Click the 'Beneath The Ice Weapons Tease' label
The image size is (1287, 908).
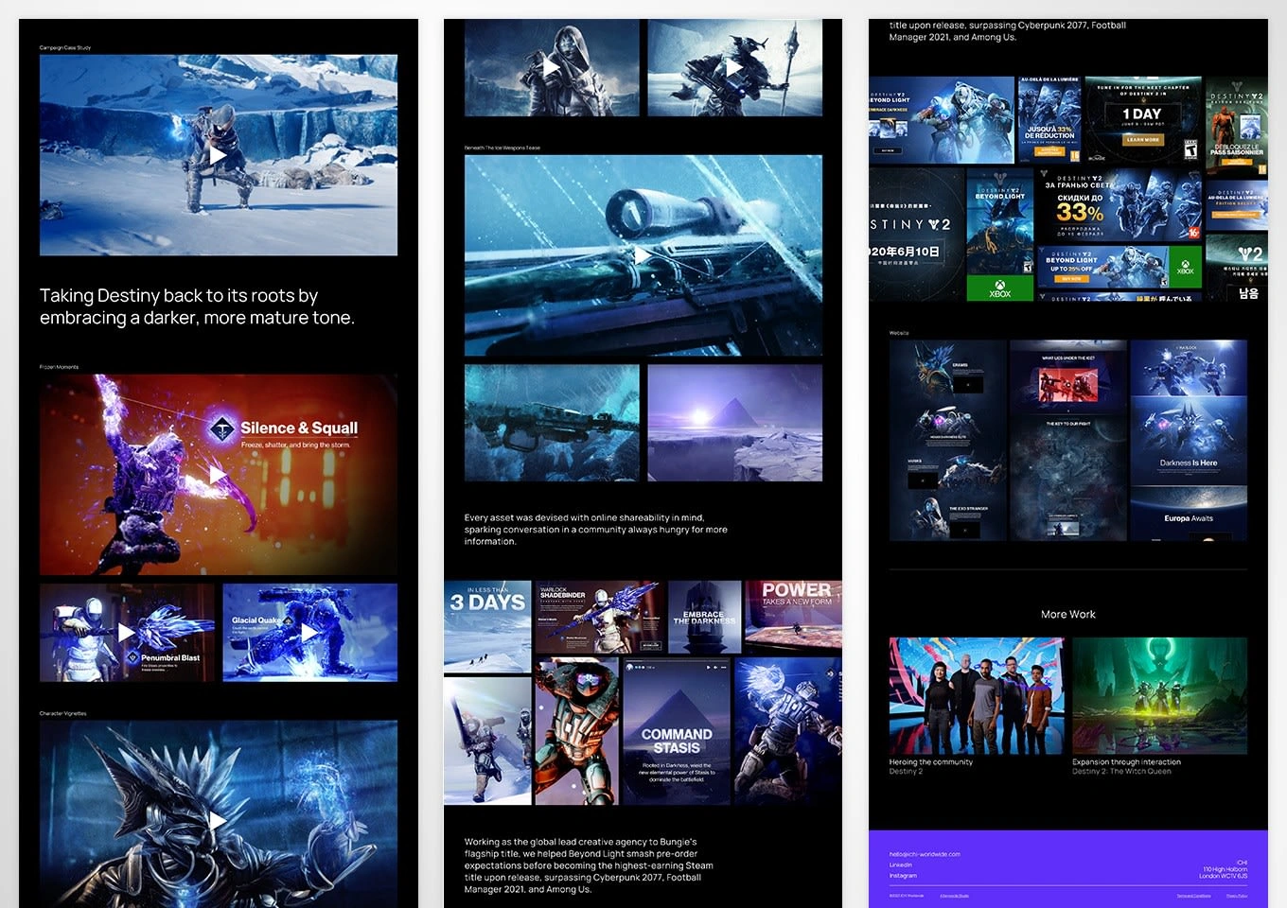(x=502, y=148)
